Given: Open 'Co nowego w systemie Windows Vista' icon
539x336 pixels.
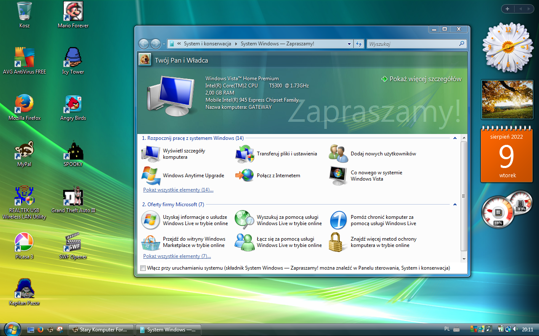Looking at the screenshot, I should click(338, 176).
